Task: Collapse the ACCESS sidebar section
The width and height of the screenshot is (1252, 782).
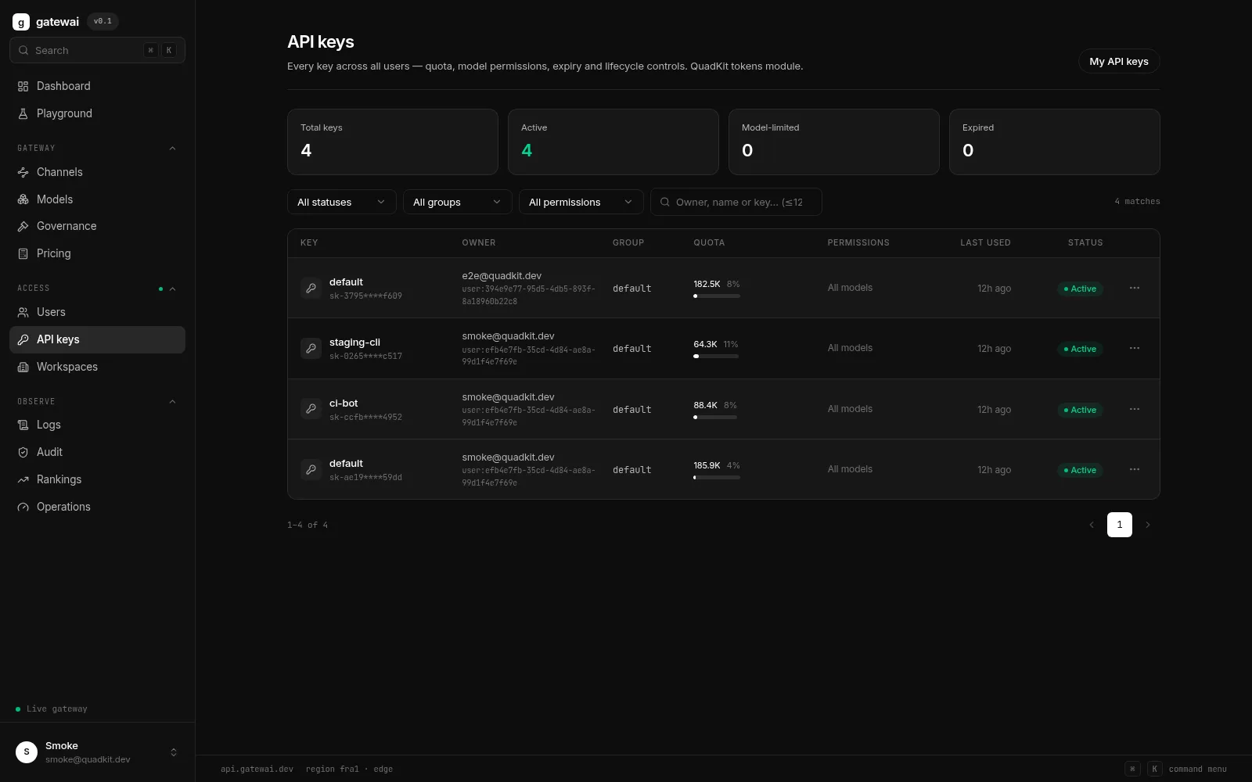Action: (x=172, y=289)
